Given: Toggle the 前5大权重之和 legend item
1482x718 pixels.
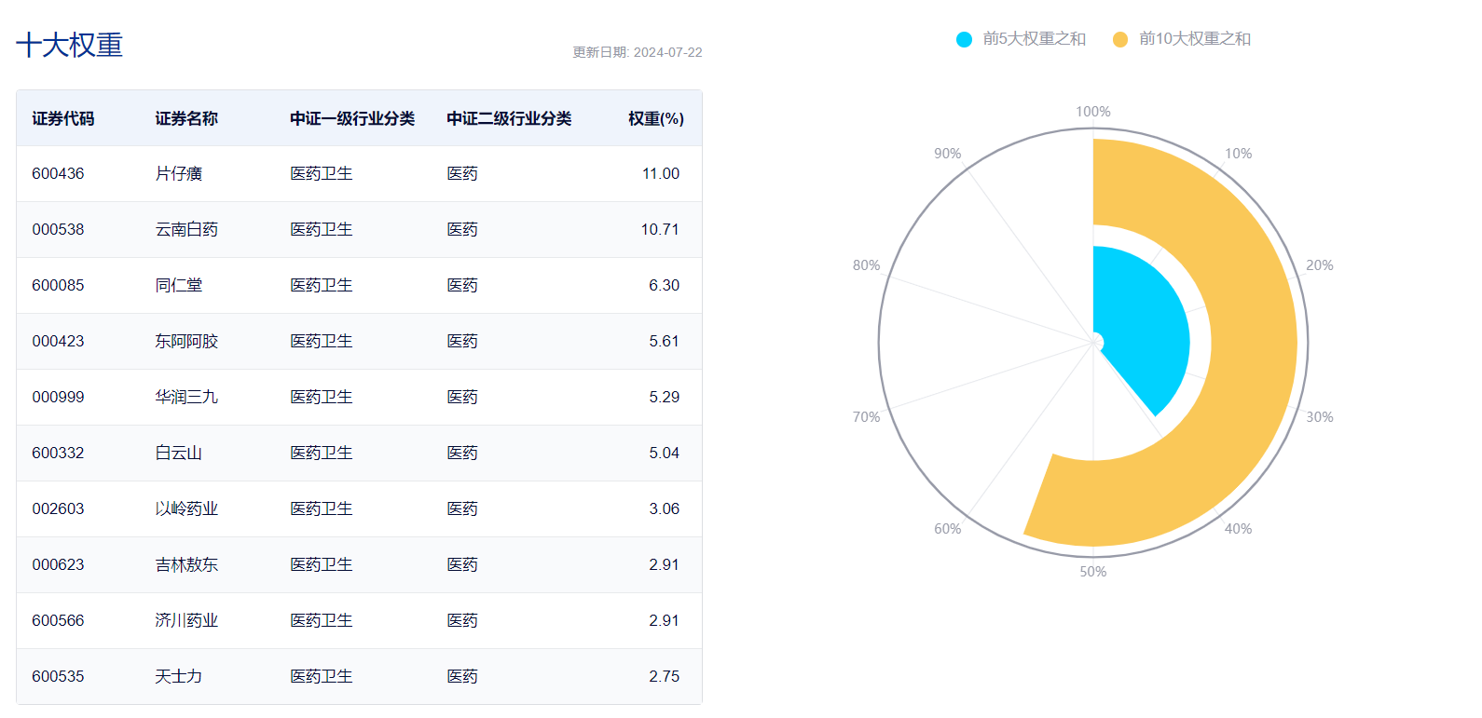Looking at the screenshot, I should (x=1021, y=39).
